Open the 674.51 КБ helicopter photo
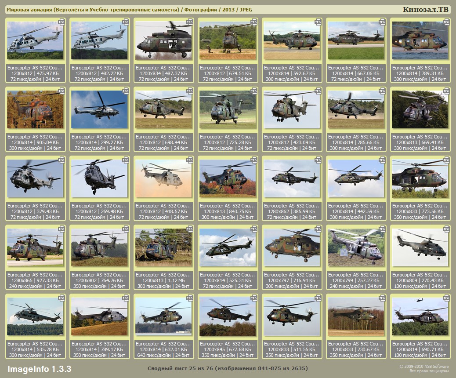Image resolution: width=456 pixels, height=378 pixels. click(x=228, y=41)
